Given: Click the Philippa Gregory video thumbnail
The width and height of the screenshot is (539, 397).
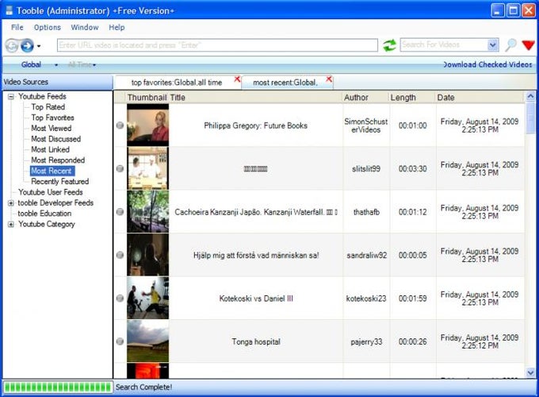Looking at the screenshot, I should [x=147, y=125].
